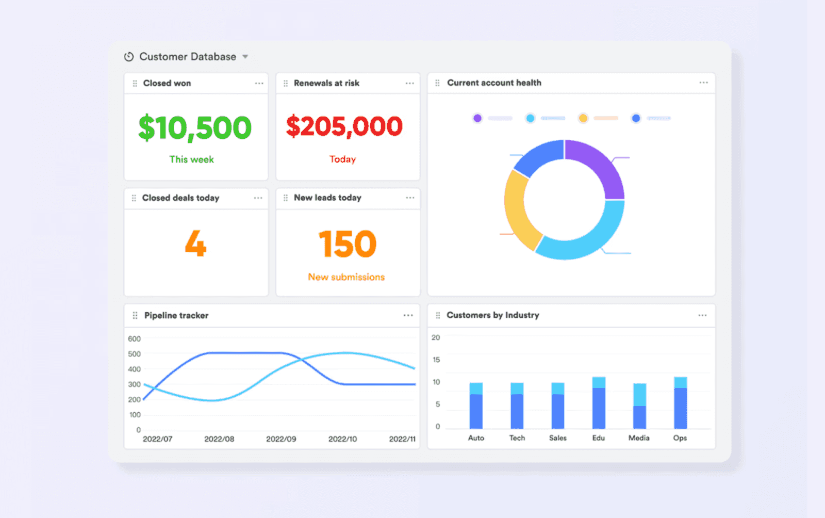Click the $10,500 Closed won value
The image size is (825, 518).
194,126
